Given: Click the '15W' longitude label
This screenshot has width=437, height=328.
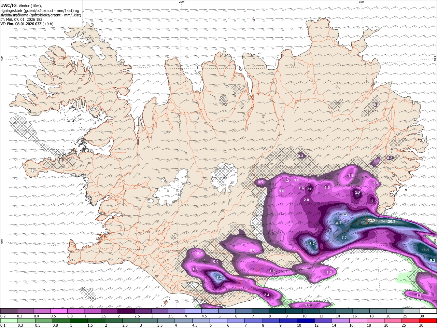Looking at the screenshot, I should (362, 2).
